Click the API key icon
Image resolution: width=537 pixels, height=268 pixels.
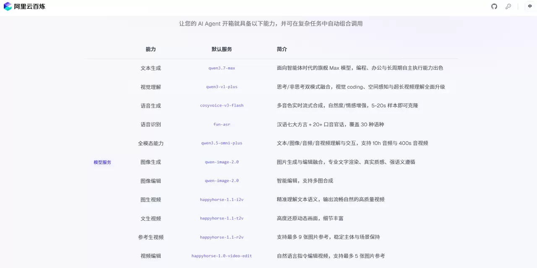point(508,6)
